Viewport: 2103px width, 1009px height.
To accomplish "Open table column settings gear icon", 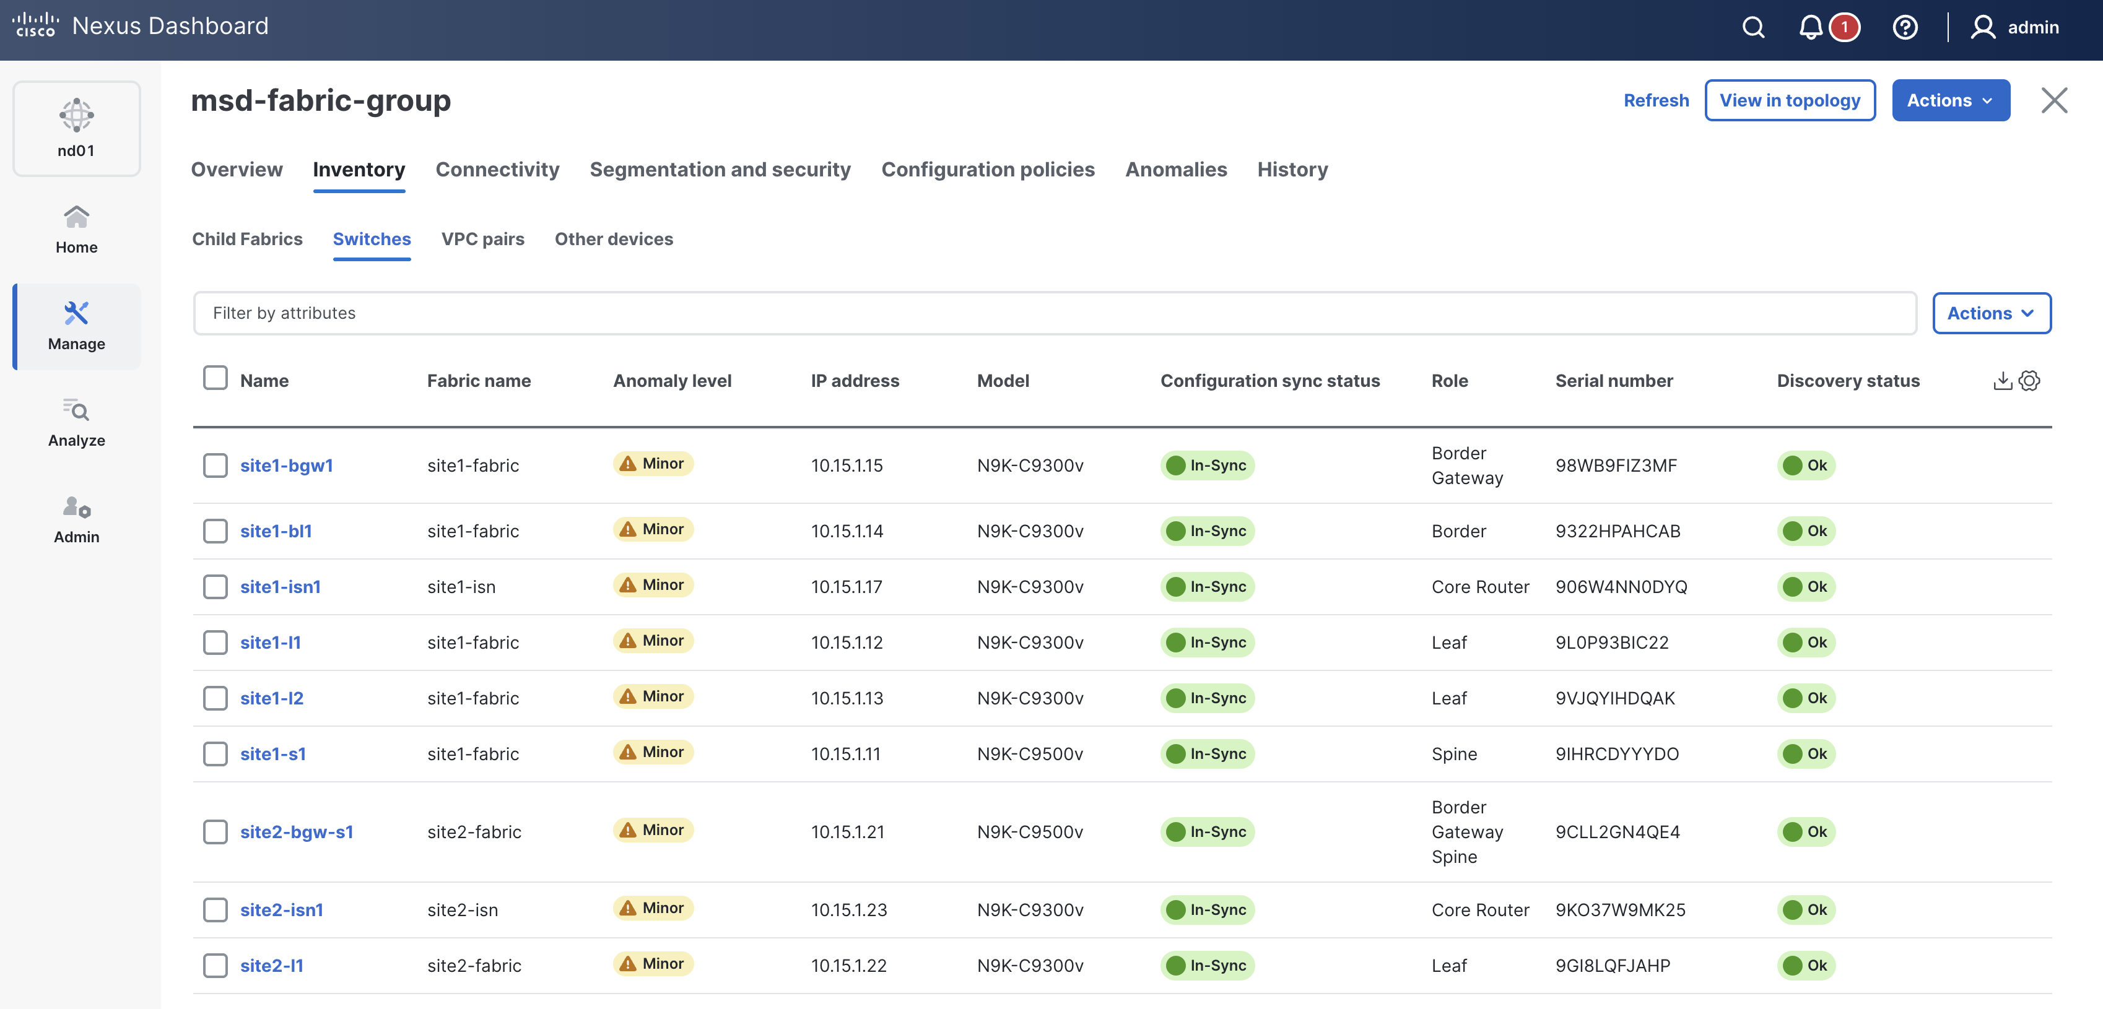I will [x=2029, y=381].
